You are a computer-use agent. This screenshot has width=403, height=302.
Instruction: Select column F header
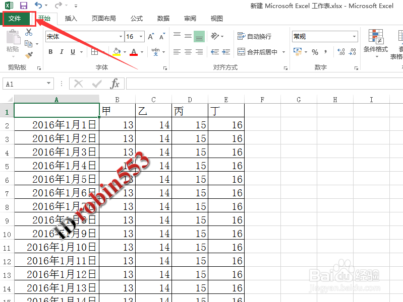click(x=262, y=99)
